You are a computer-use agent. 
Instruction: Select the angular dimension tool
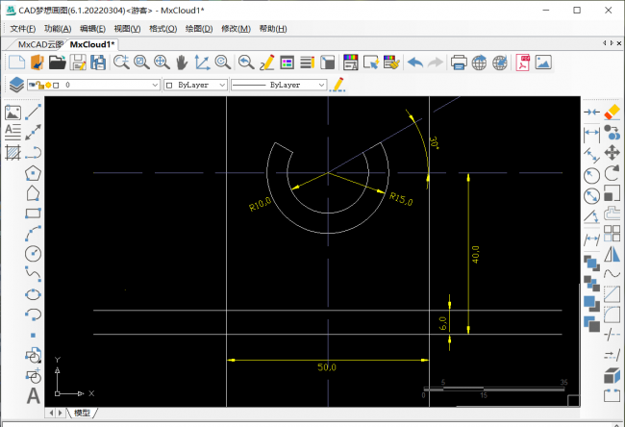click(x=591, y=217)
